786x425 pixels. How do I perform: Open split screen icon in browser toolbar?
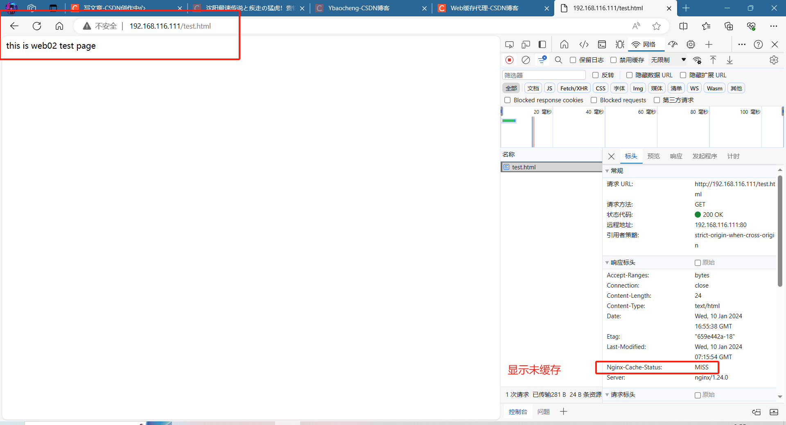pos(683,26)
